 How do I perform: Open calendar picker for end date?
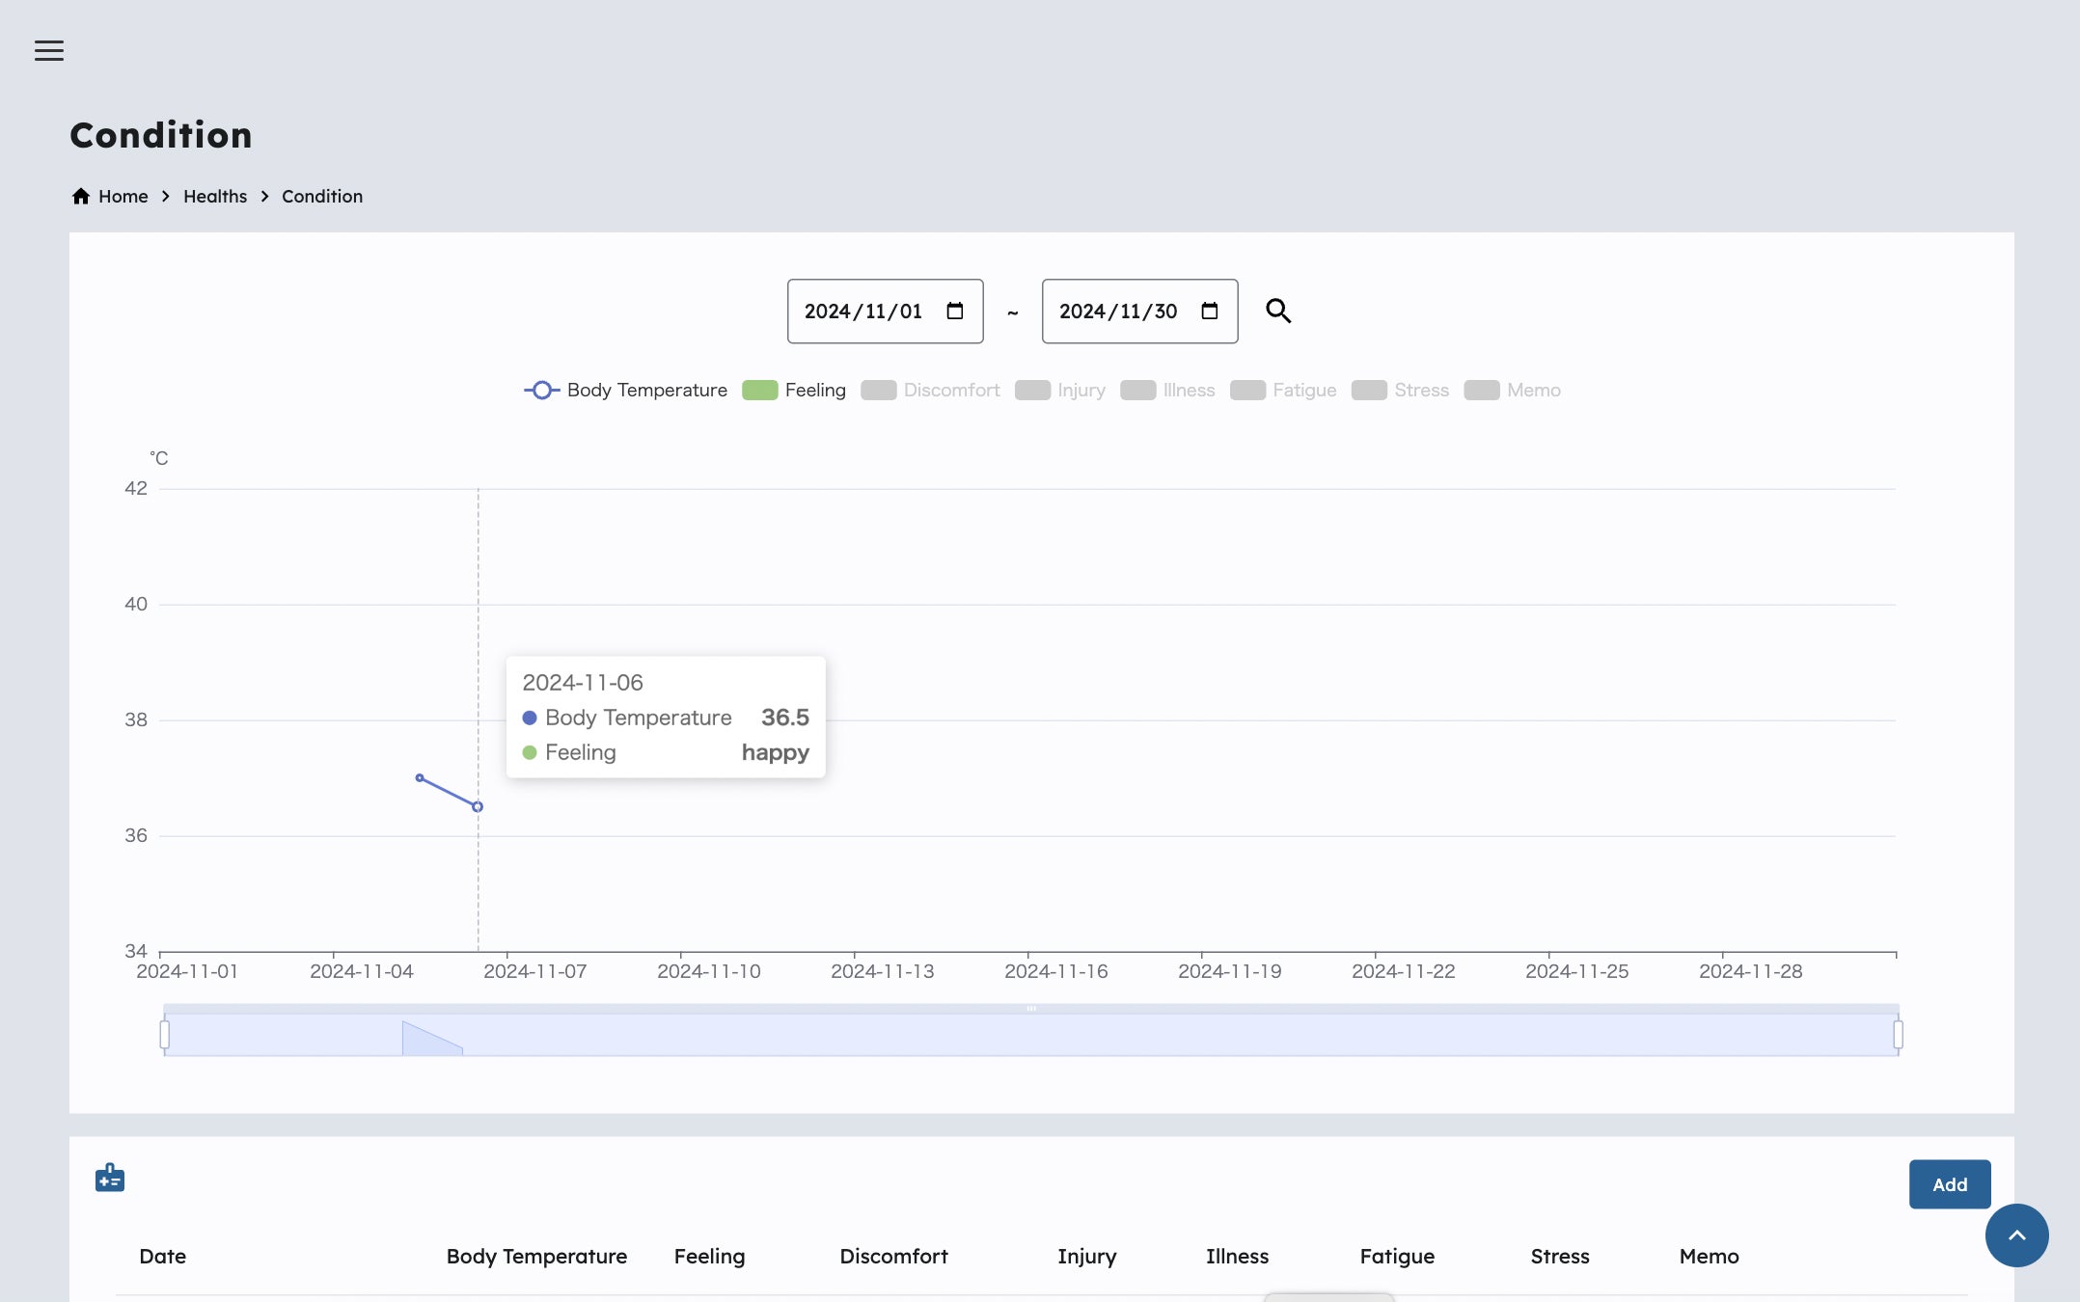(1210, 311)
